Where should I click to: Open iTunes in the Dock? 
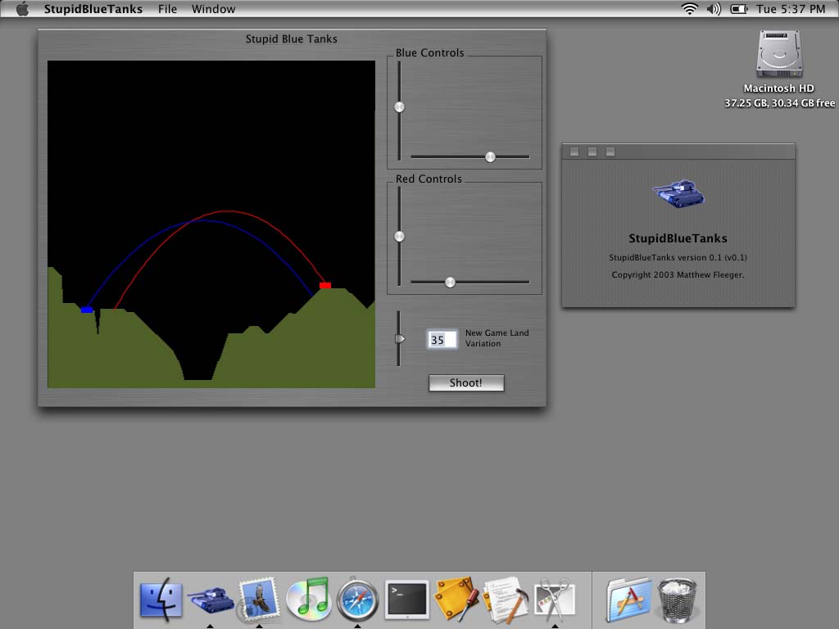(308, 599)
